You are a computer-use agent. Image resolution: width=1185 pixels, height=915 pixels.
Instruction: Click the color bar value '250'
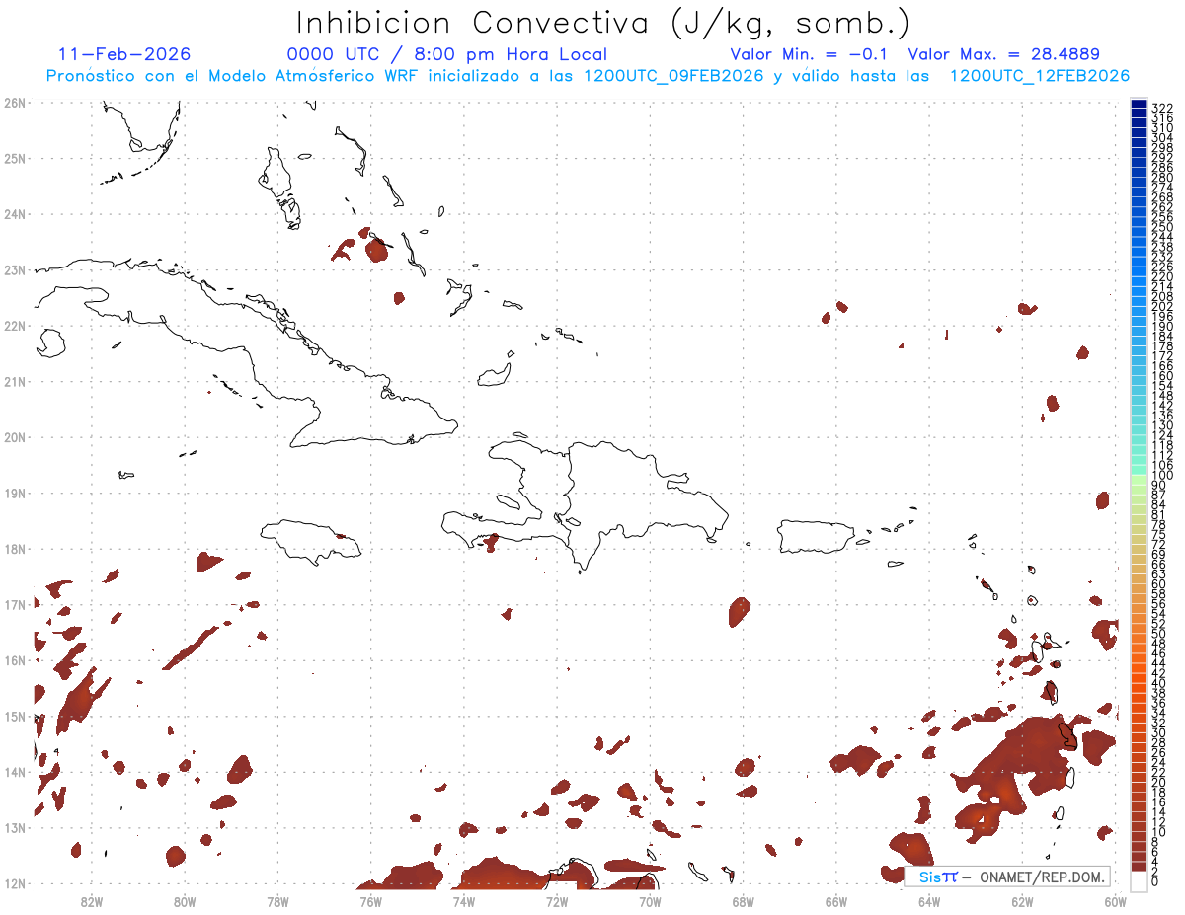pos(1162,227)
